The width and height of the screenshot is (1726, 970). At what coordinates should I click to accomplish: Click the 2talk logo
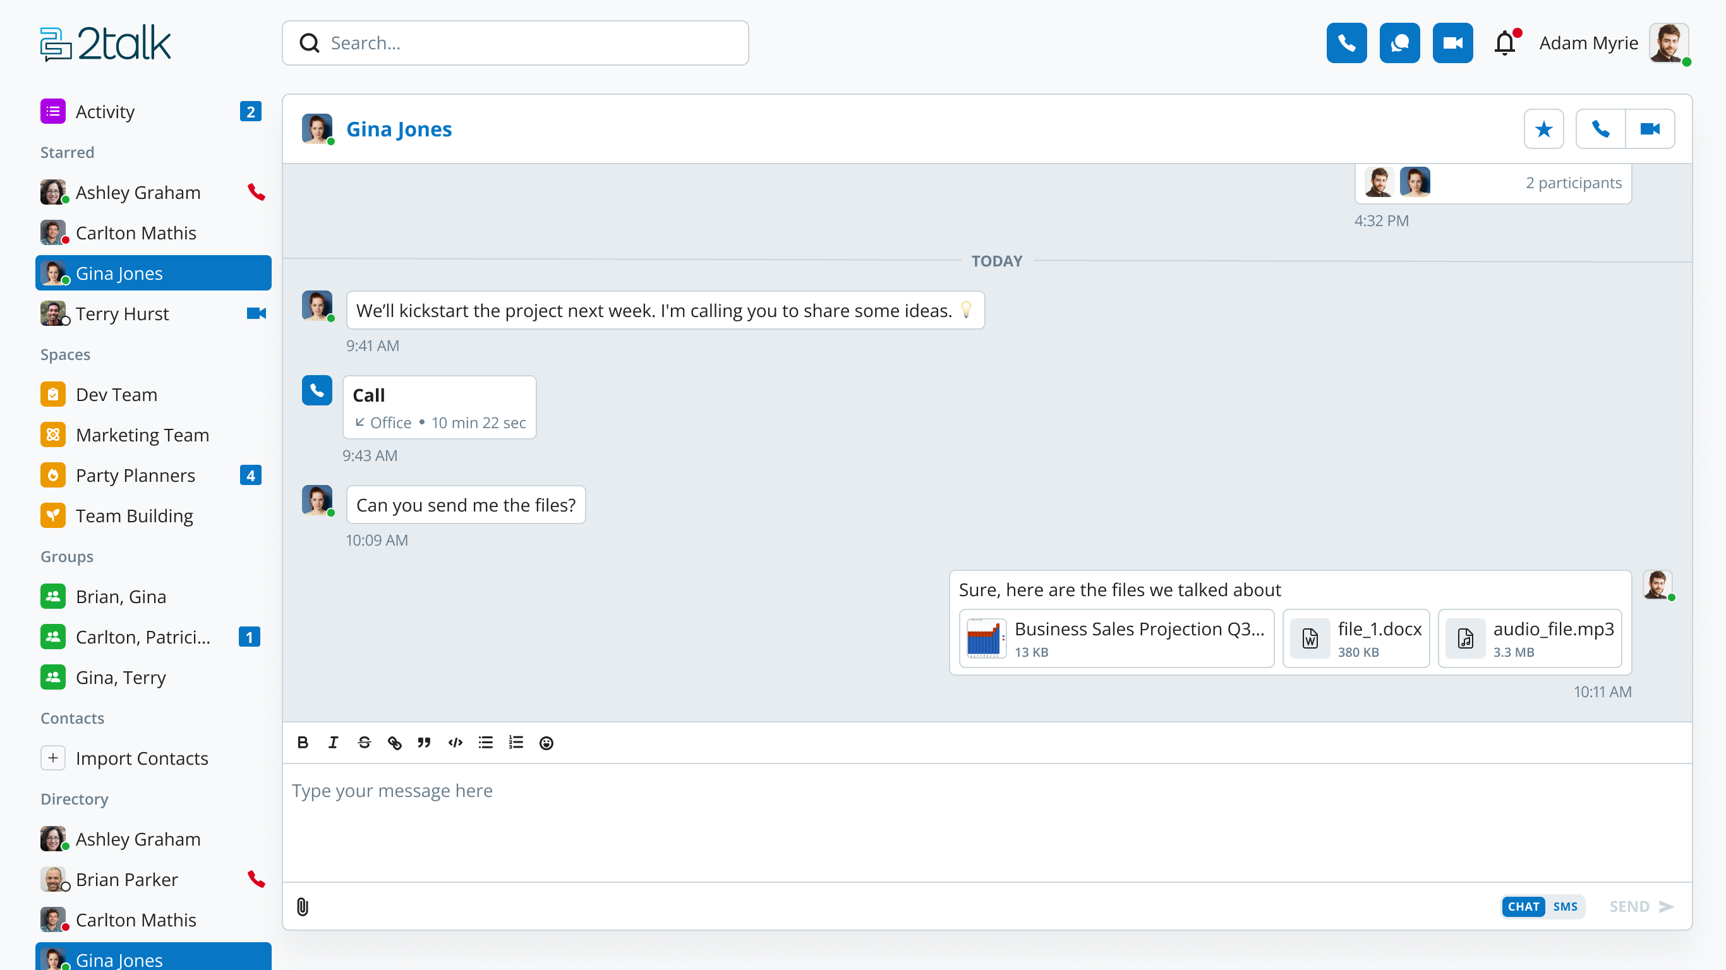pyautogui.click(x=106, y=43)
